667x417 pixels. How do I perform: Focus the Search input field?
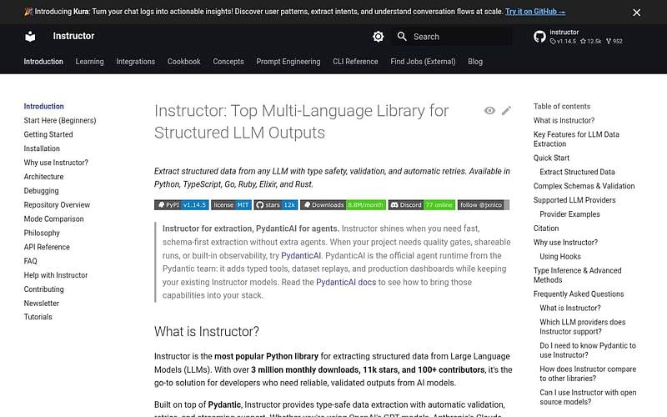pos(452,37)
